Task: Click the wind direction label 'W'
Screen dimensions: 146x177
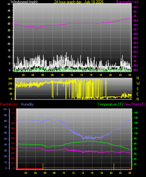Action: pyautogui.click(x=138, y=84)
